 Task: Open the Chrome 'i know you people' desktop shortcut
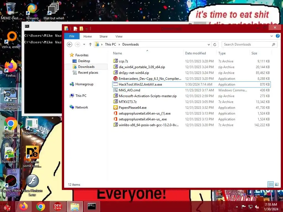(x=11, y=128)
